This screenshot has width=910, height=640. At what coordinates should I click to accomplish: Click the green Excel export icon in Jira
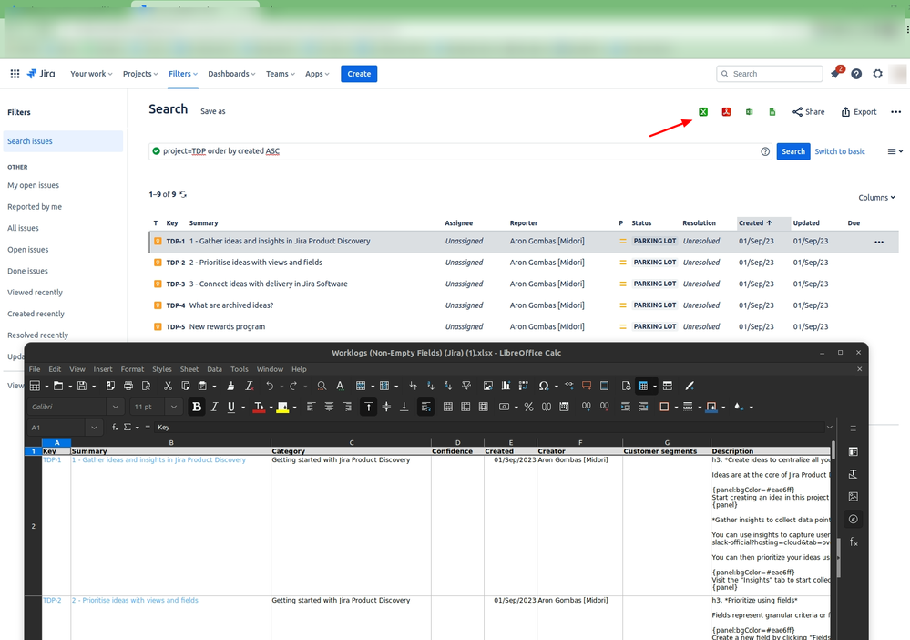(703, 111)
